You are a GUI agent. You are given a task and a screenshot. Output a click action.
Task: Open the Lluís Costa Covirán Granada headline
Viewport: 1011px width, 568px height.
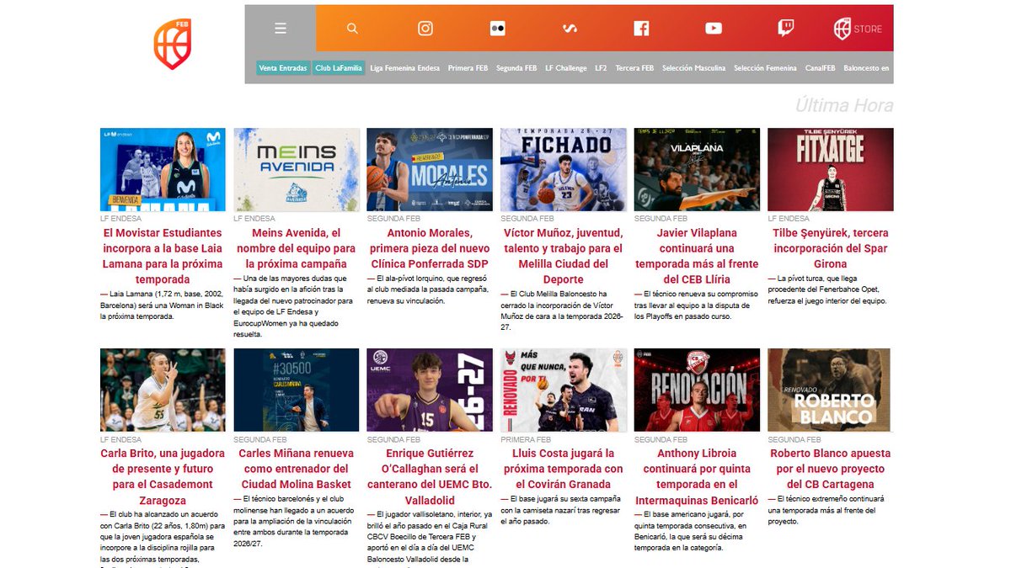pyautogui.click(x=563, y=469)
